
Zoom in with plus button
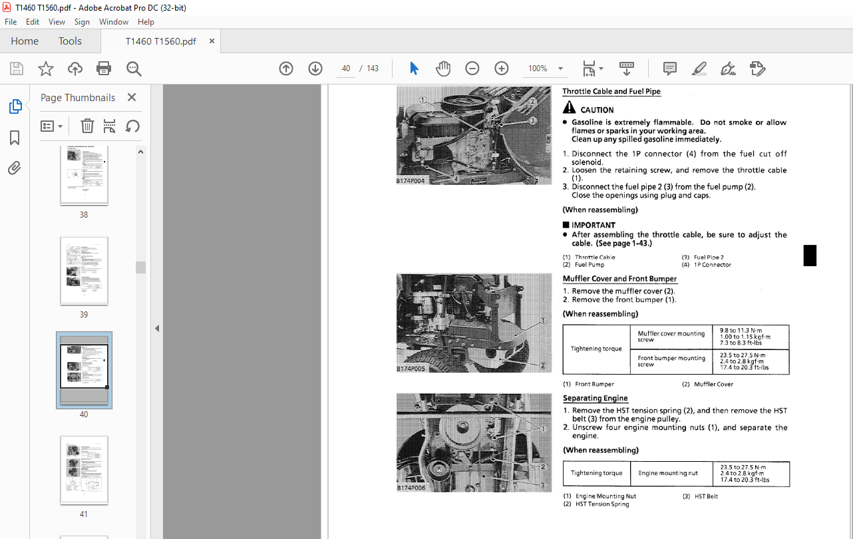click(x=502, y=69)
